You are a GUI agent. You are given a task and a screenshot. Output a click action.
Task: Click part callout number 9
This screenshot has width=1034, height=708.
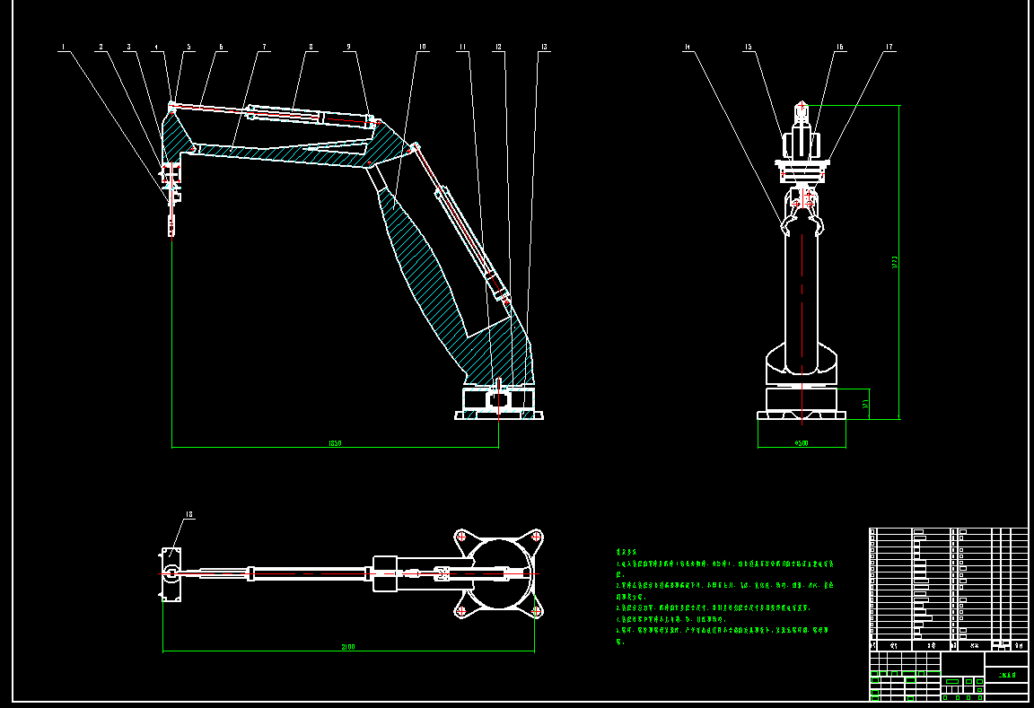coord(348,47)
